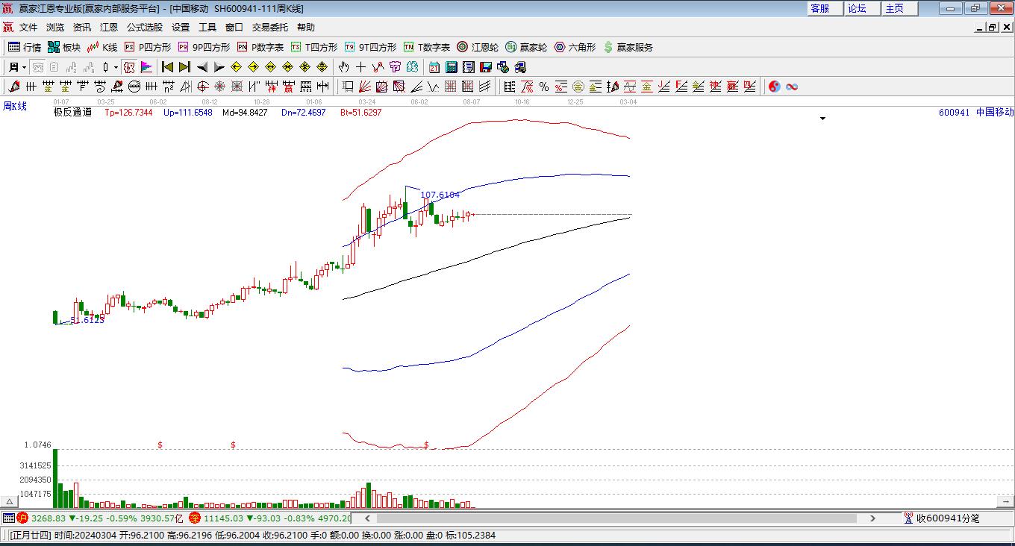Click the black left-pointing arrow icon

tap(202, 67)
